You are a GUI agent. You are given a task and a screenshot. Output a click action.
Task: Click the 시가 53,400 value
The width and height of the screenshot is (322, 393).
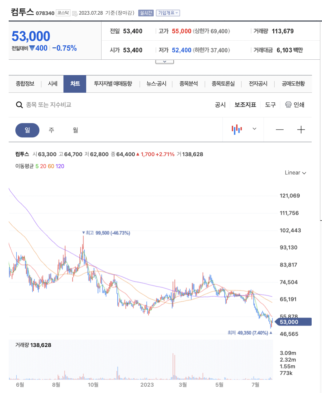point(133,50)
